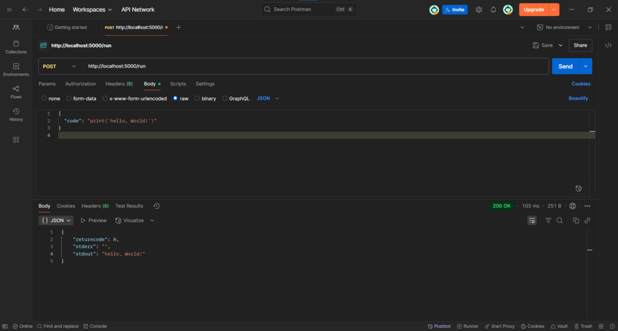Switch to the Getting started tab
This screenshot has width=618, height=331.
click(66, 27)
